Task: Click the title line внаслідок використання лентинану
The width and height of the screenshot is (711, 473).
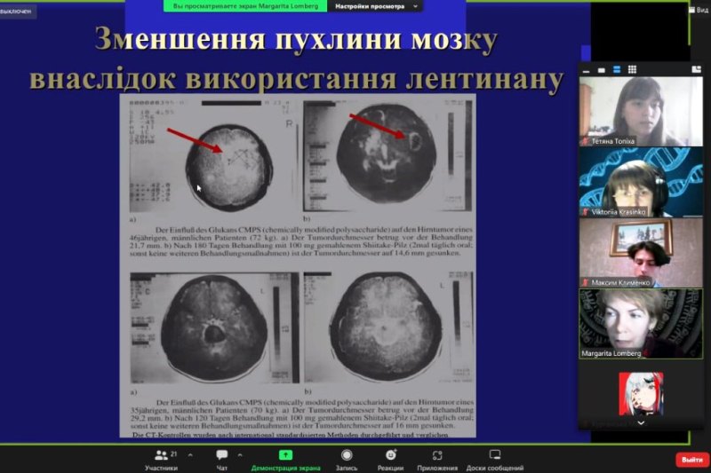Action: [297, 79]
